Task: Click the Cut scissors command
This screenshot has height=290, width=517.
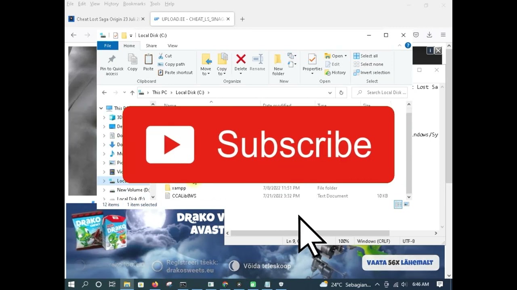Action: [x=165, y=56]
